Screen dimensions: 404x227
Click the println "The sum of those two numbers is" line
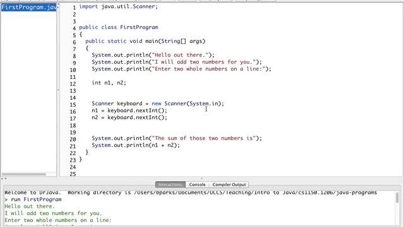point(177,138)
